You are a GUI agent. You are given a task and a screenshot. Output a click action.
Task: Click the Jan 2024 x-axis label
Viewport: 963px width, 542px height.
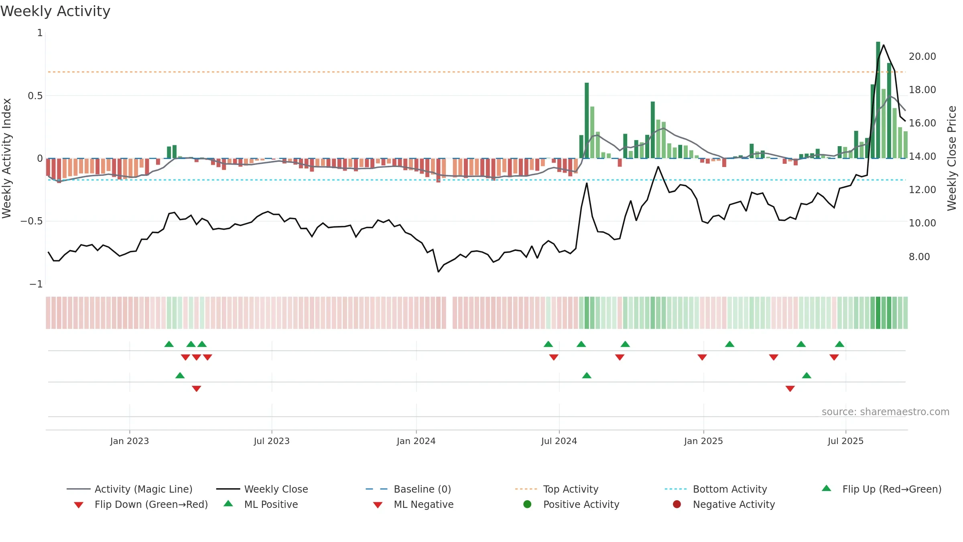point(416,441)
